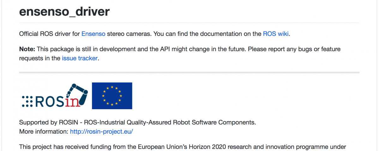Viewport: 379px width, 151px height.
Task: Click the "Supported by ROSIN" sentence
Action: (137, 122)
